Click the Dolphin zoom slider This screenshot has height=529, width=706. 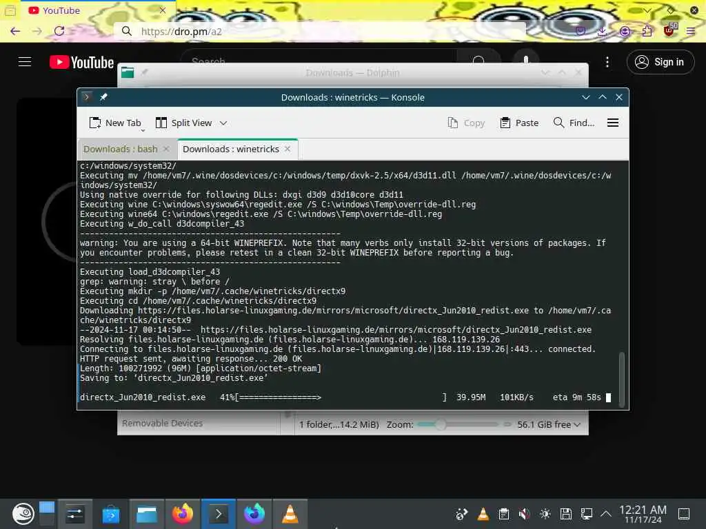pos(458,424)
